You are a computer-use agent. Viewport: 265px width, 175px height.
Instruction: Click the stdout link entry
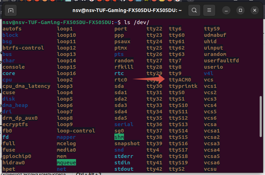(124, 169)
